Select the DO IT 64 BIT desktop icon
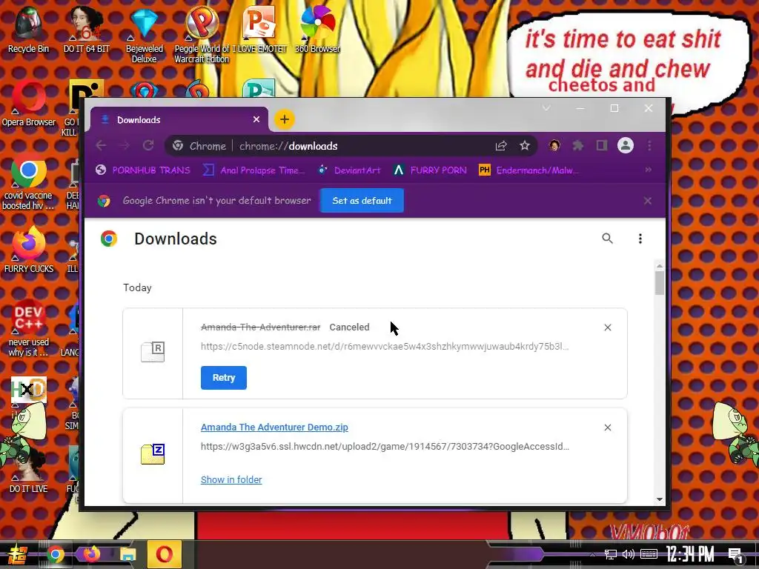 tap(86, 29)
